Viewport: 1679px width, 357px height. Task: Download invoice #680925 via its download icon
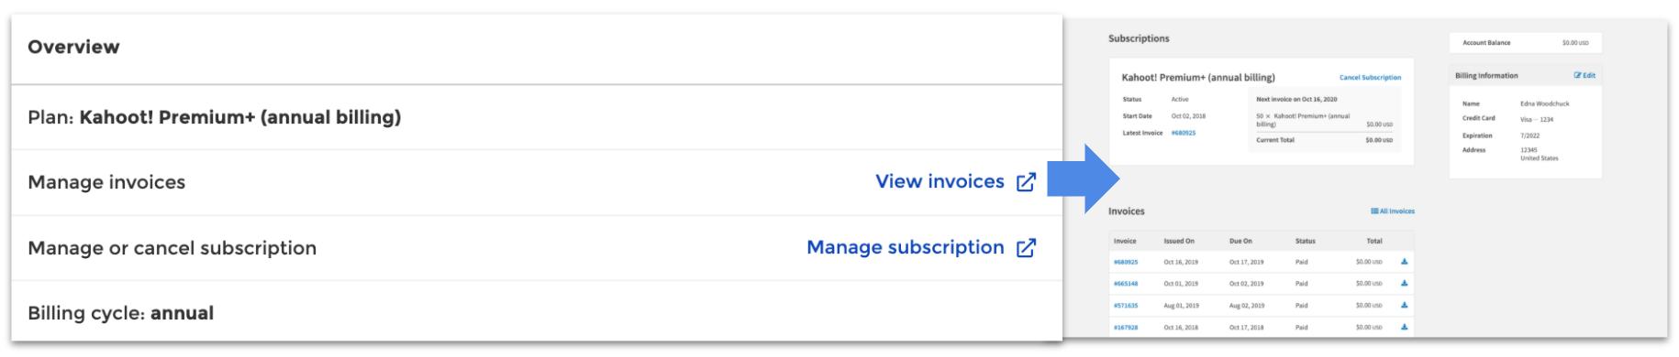click(x=1405, y=262)
